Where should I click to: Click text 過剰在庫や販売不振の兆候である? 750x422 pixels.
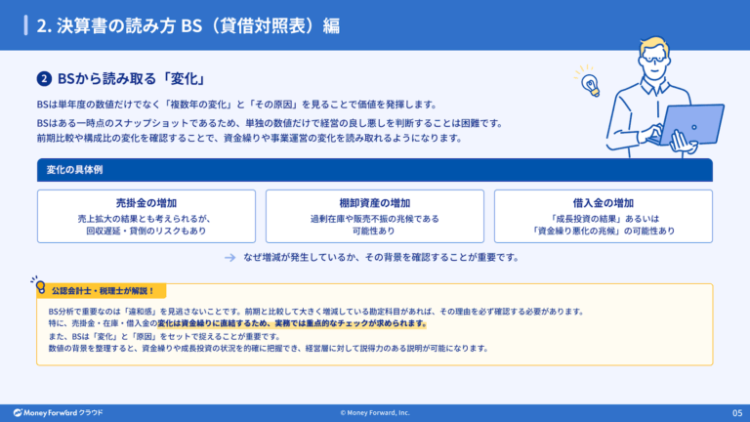[375, 219]
